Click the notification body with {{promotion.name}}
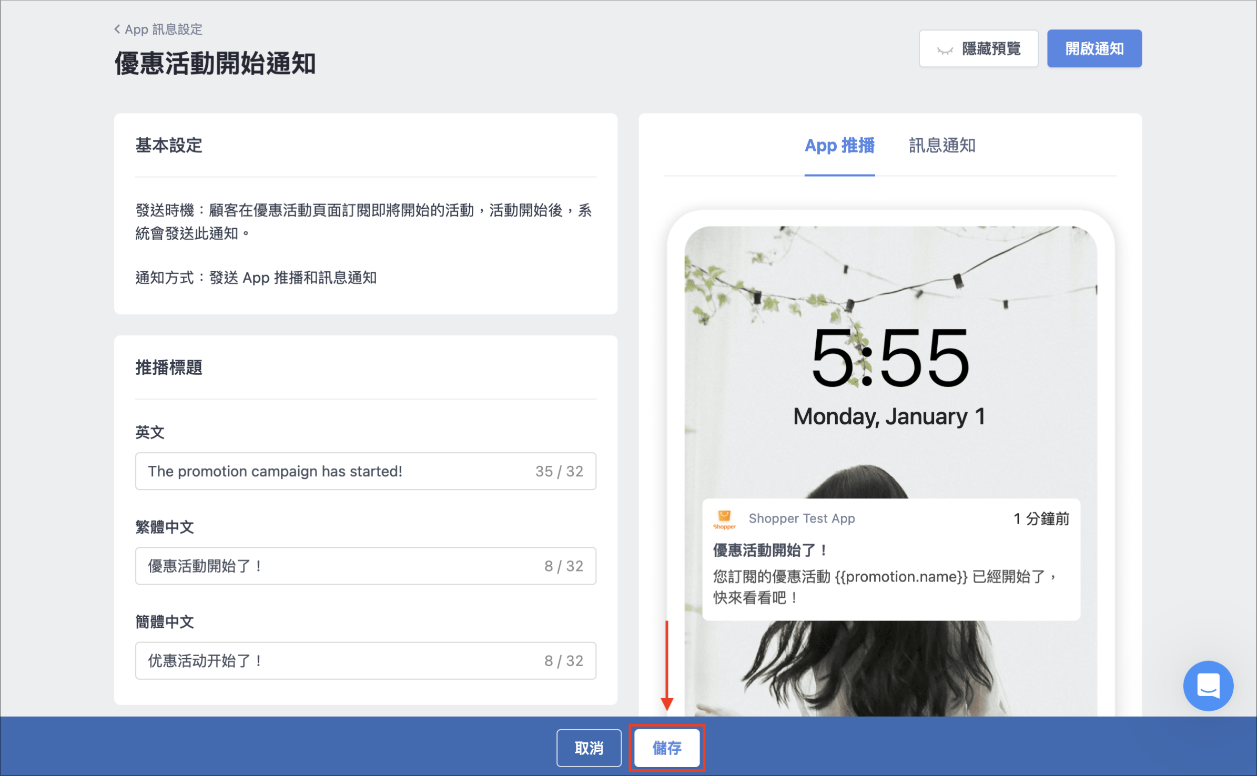The image size is (1257, 776). (885, 587)
